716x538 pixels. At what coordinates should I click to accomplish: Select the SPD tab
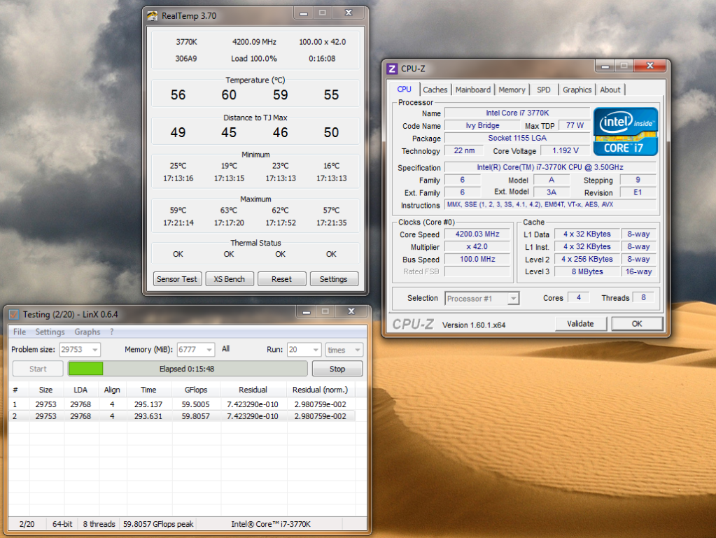pos(543,90)
